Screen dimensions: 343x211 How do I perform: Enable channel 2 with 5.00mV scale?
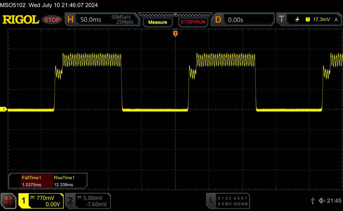[87, 201]
